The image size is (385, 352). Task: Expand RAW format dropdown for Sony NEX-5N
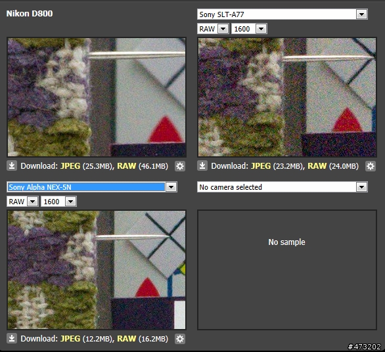click(22, 202)
